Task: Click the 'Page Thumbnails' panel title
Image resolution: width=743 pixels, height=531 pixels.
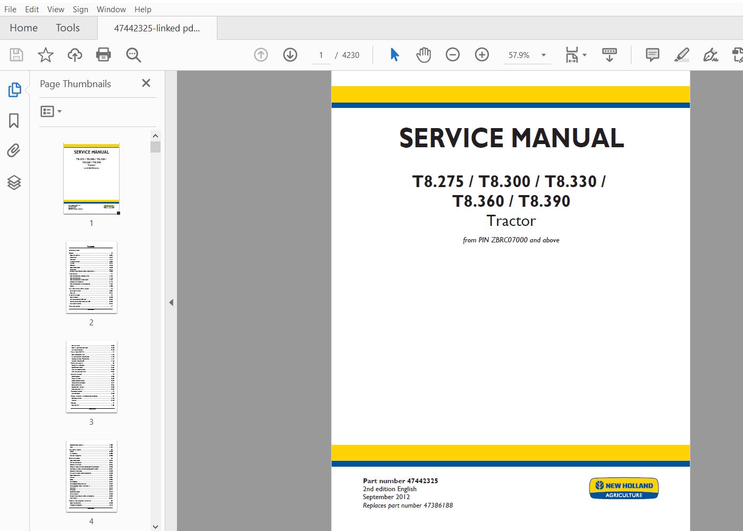Action: point(75,84)
